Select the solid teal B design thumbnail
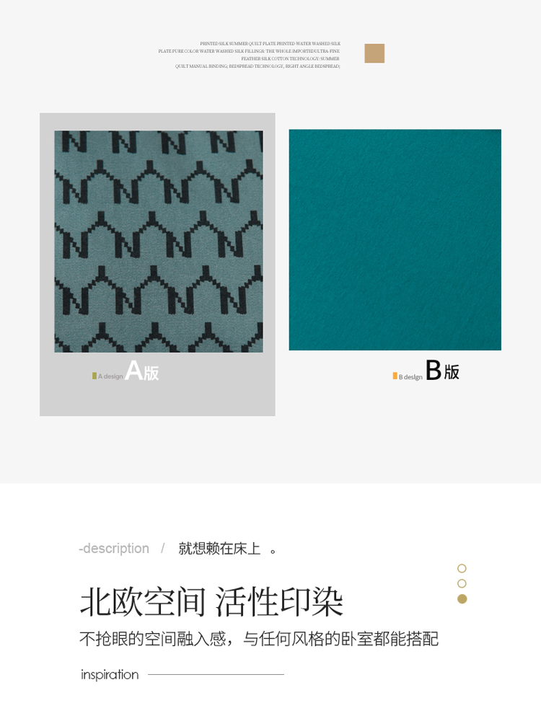This screenshot has height=721, width=541. tap(395, 239)
